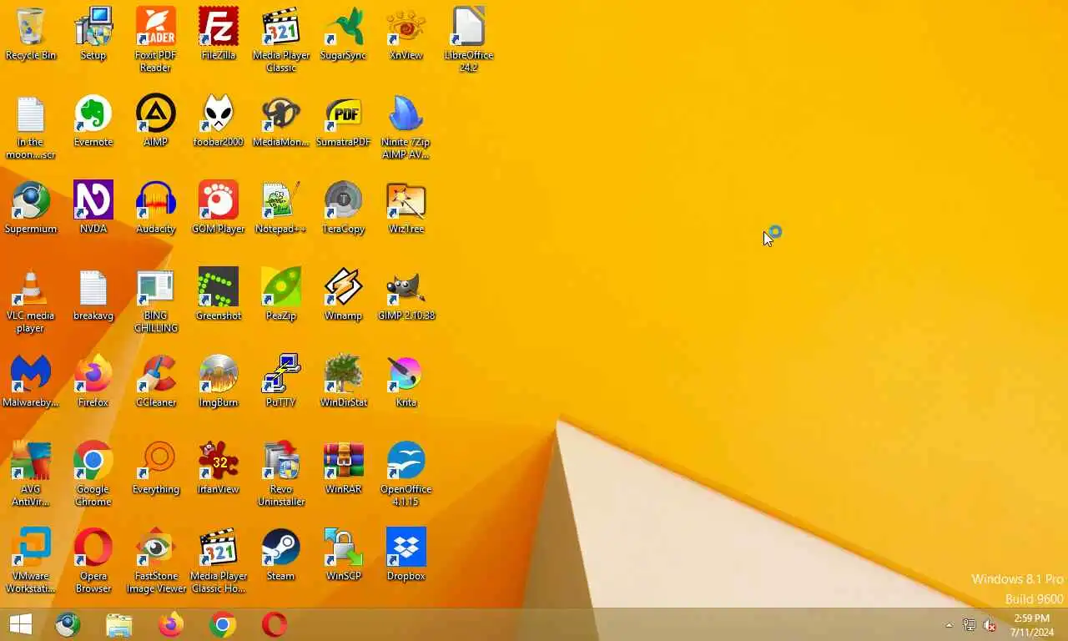Select the Foxit PDF Reader shortcut
The width and height of the screenshot is (1068, 641).
[156, 40]
